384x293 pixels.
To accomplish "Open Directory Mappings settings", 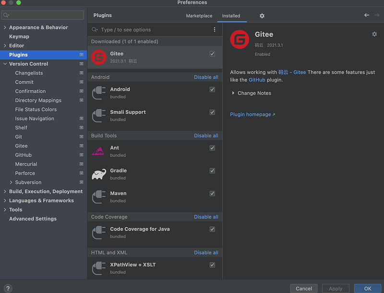I will [38, 101].
